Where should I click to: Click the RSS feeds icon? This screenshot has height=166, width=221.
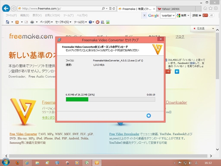17,22
